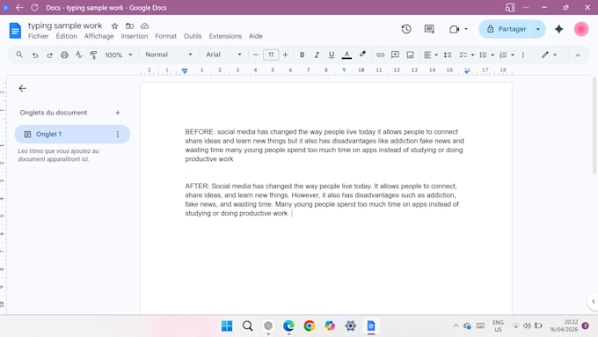Run spelling and grammar check
The width and height of the screenshot is (598, 337).
pos(79,55)
